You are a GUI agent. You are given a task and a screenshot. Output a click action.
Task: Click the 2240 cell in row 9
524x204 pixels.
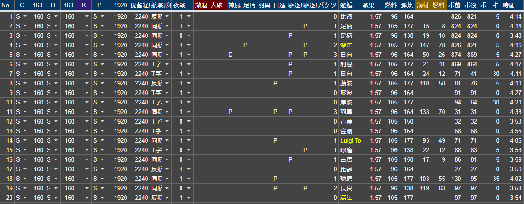pyautogui.click(x=139, y=93)
